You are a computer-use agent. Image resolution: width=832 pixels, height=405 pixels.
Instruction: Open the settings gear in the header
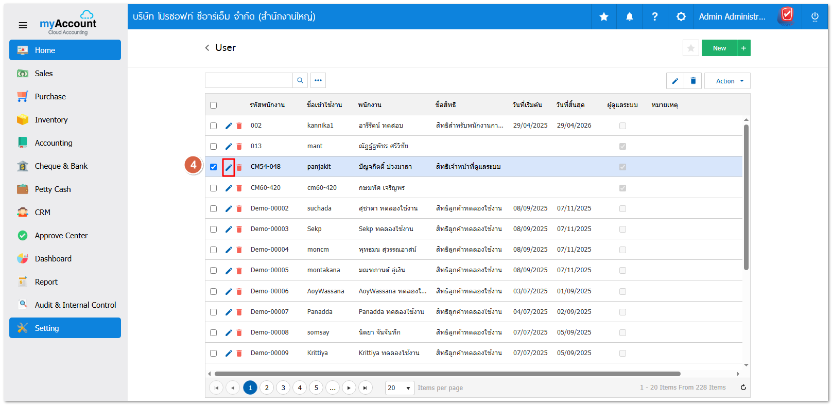coord(681,17)
